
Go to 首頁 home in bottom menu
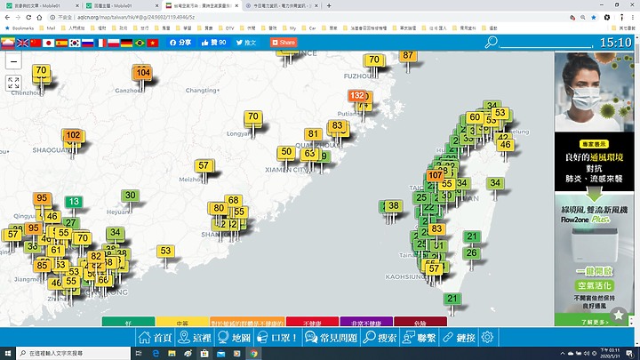(x=156, y=338)
